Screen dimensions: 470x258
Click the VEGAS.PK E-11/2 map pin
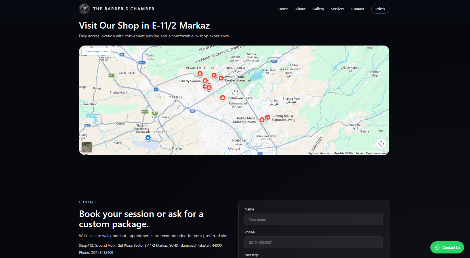pos(200,74)
